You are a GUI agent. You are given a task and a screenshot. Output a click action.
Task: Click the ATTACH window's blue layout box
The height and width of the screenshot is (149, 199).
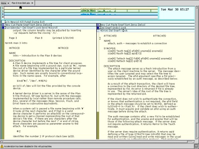[x=98, y=28]
